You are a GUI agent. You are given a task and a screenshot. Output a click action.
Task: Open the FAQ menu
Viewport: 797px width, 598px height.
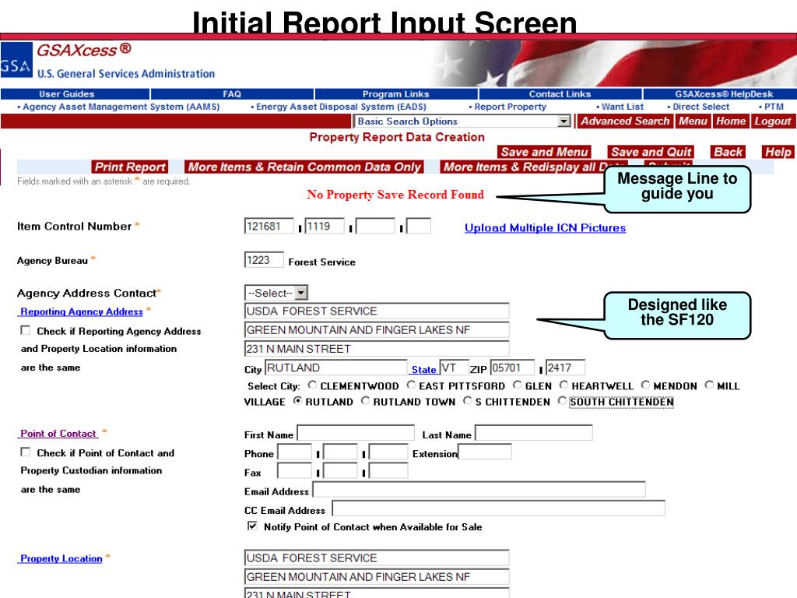pos(232,94)
